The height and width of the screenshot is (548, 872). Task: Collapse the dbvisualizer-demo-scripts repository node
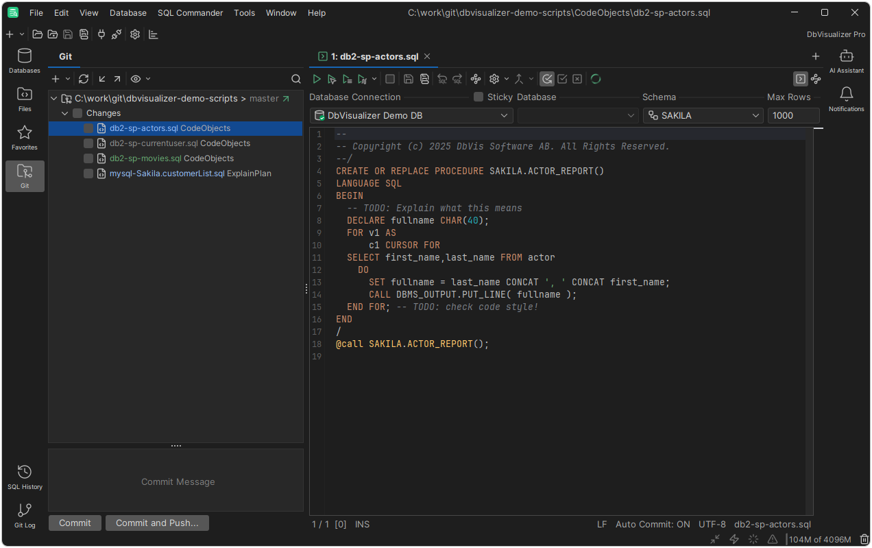(54, 99)
